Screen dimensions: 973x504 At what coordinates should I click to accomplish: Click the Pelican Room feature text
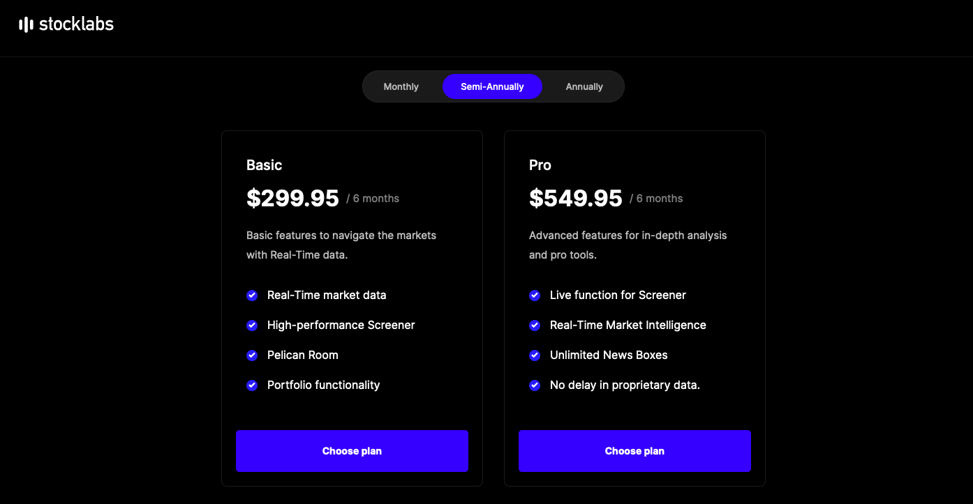(x=303, y=355)
